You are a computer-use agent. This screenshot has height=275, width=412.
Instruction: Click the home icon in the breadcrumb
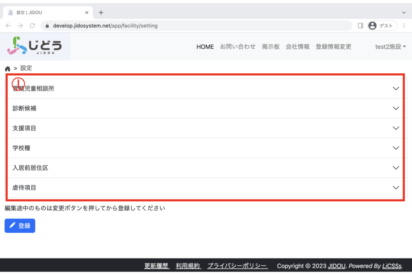point(7,68)
